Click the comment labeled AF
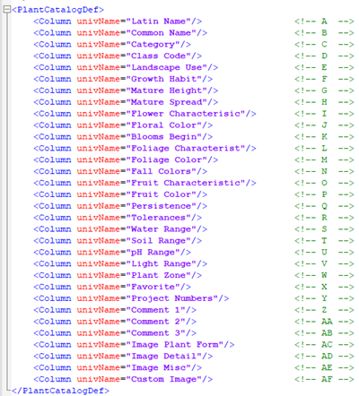This screenshot has height=396, width=359. [x=324, y=380]
